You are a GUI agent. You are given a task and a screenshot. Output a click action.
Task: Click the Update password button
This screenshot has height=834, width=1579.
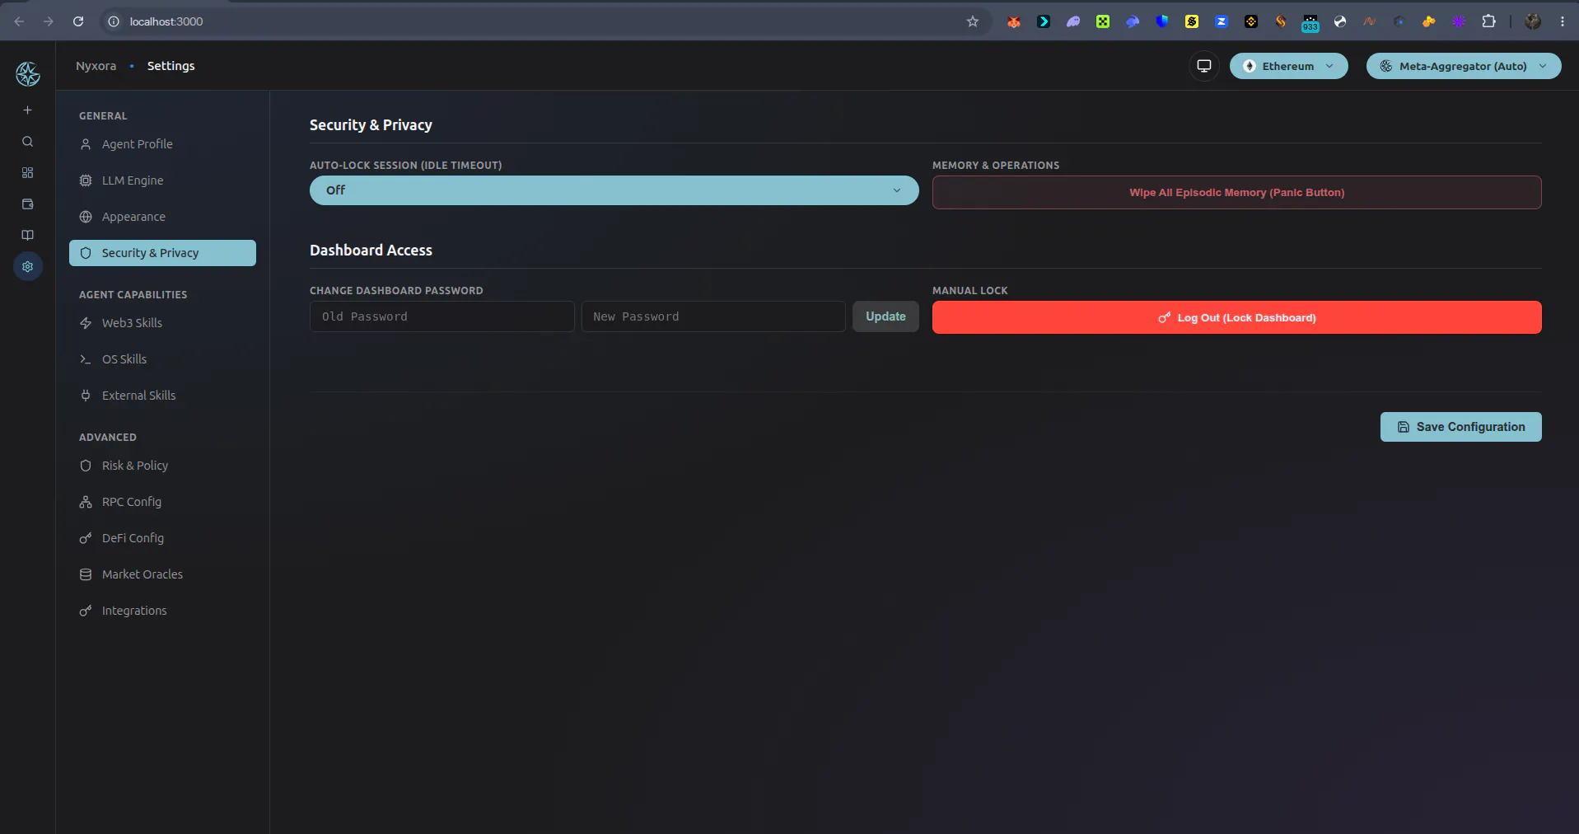pos(885,316)
